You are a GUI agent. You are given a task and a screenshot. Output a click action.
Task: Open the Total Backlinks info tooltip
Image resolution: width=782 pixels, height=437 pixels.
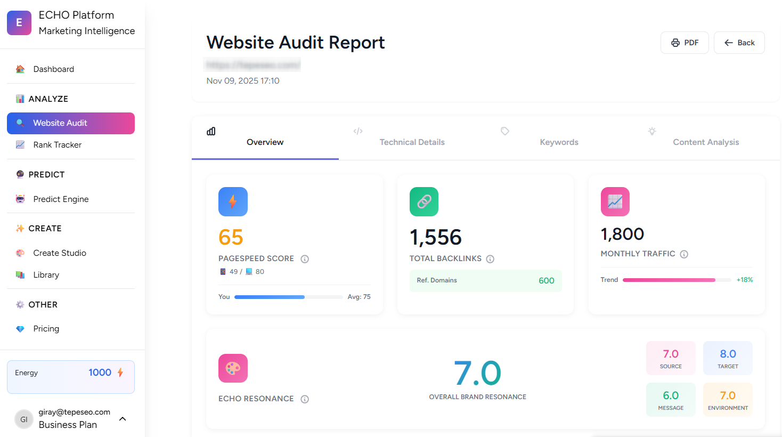click(490, 258)
